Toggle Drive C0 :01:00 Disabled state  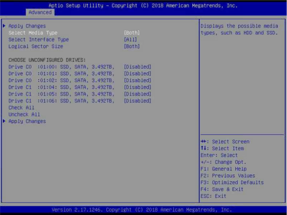[x=137, y=67]
